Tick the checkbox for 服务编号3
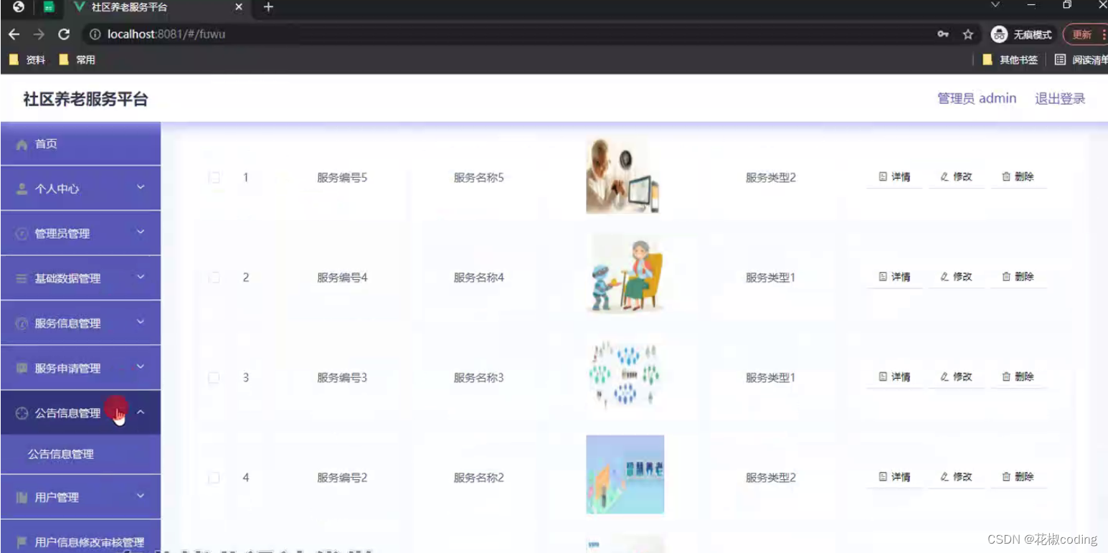The image size is (1108, 553). click(x=214, y=377)
